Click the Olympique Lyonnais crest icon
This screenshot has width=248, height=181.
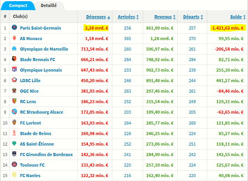(x=14, y=69)
